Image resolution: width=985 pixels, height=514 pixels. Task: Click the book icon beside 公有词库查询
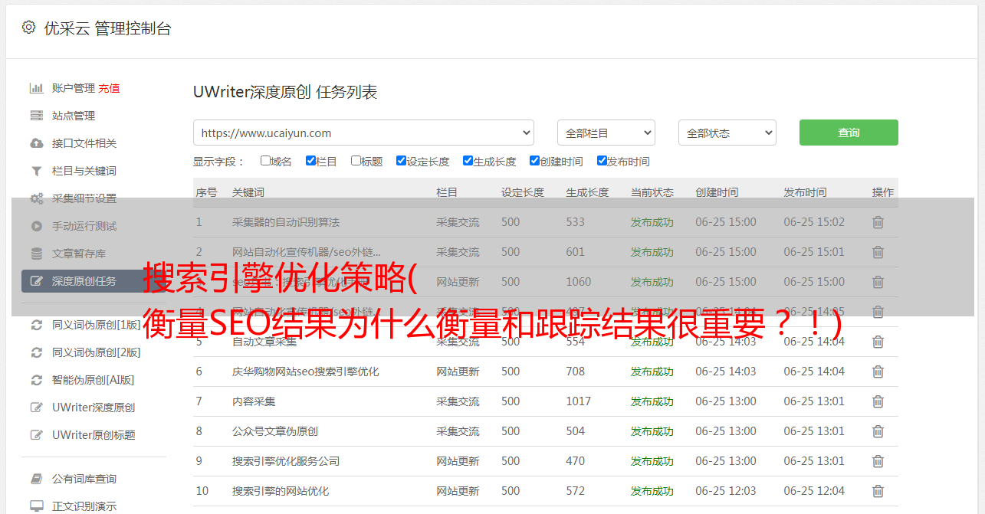[36, 479]
